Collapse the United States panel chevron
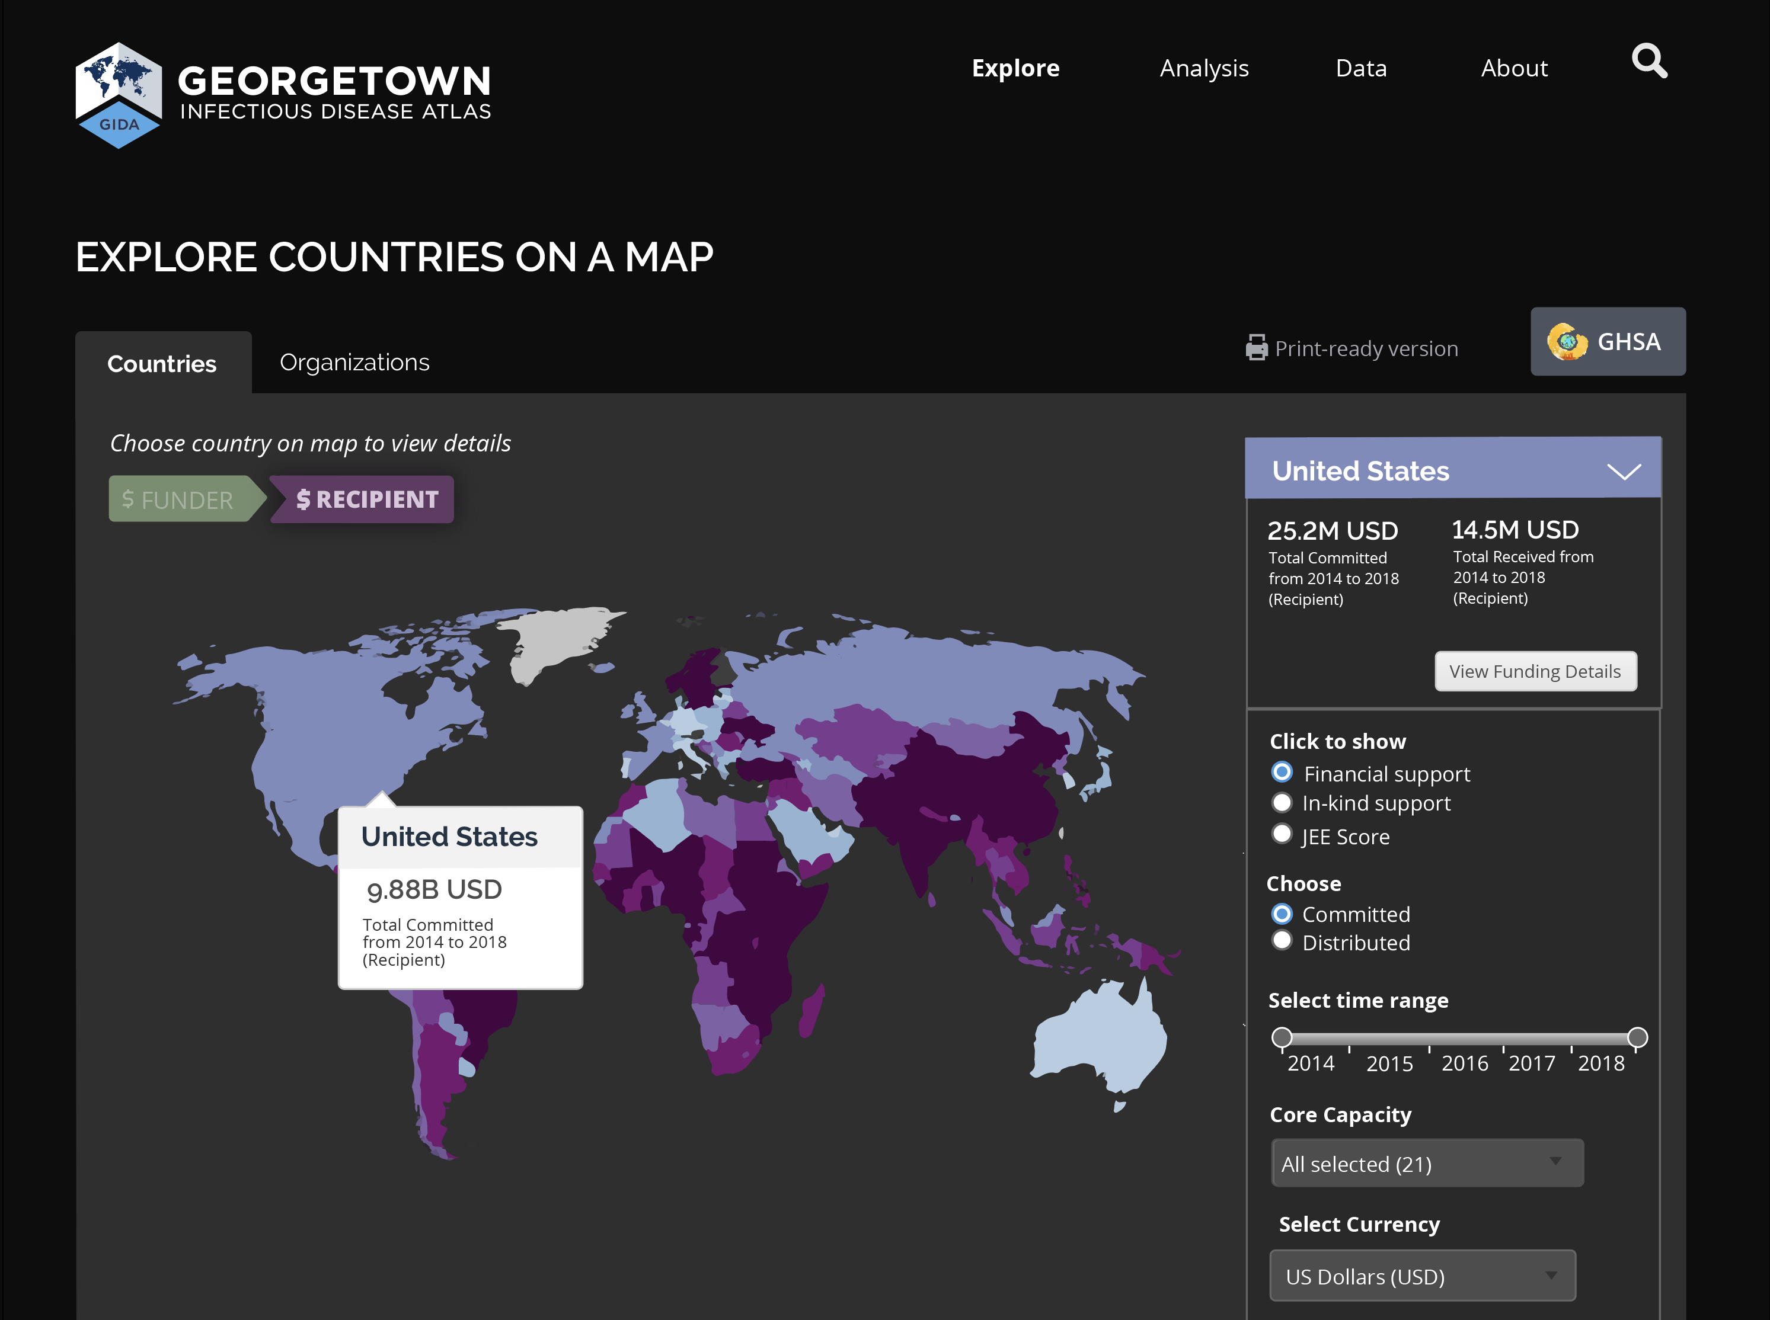 [x=1624, y=472]
